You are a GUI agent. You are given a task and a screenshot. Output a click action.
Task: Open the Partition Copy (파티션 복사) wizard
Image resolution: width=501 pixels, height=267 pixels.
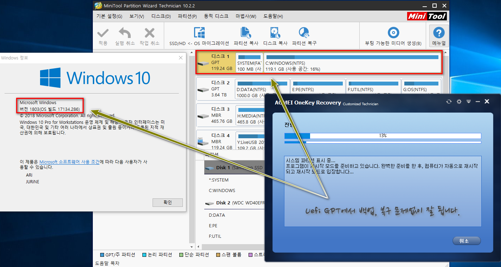(246, 33)
